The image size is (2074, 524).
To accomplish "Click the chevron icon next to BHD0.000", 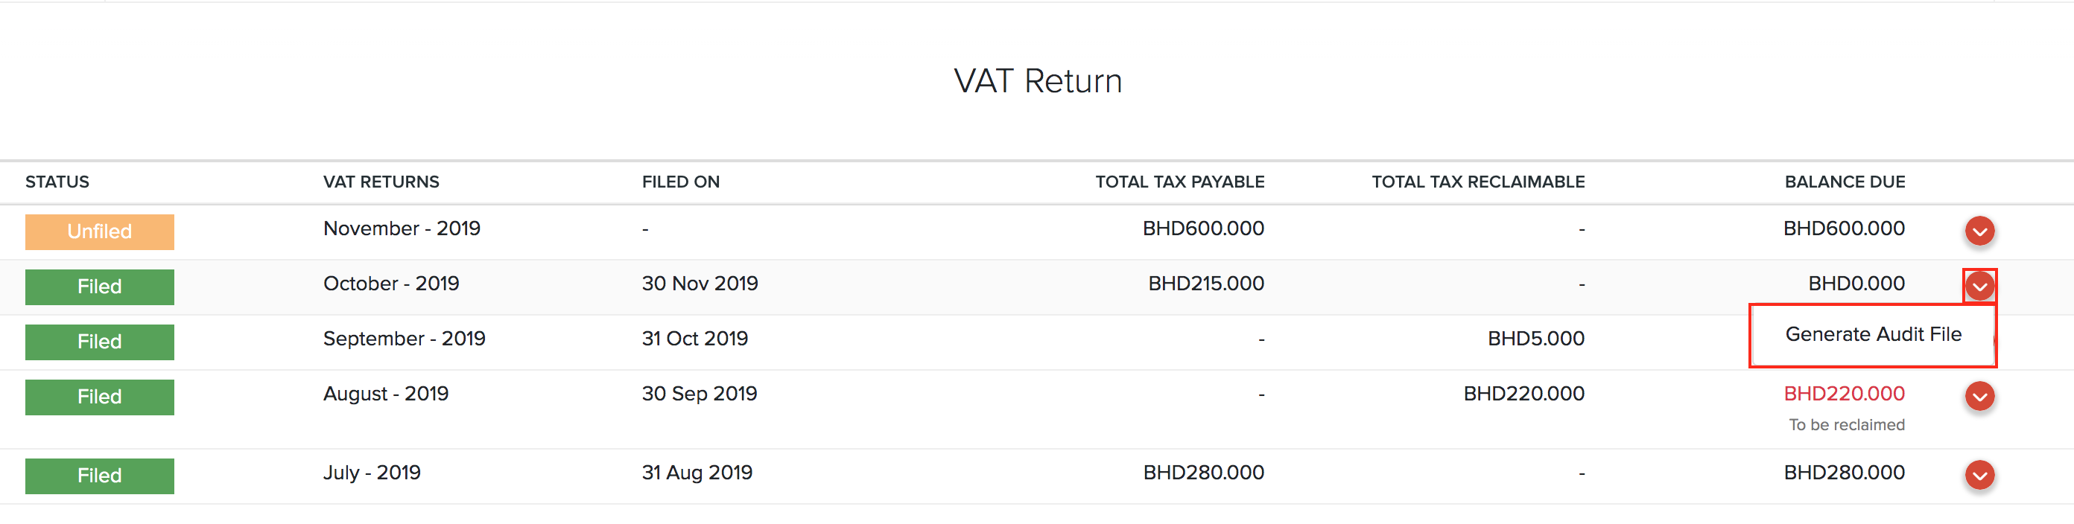I will 1980,287.
